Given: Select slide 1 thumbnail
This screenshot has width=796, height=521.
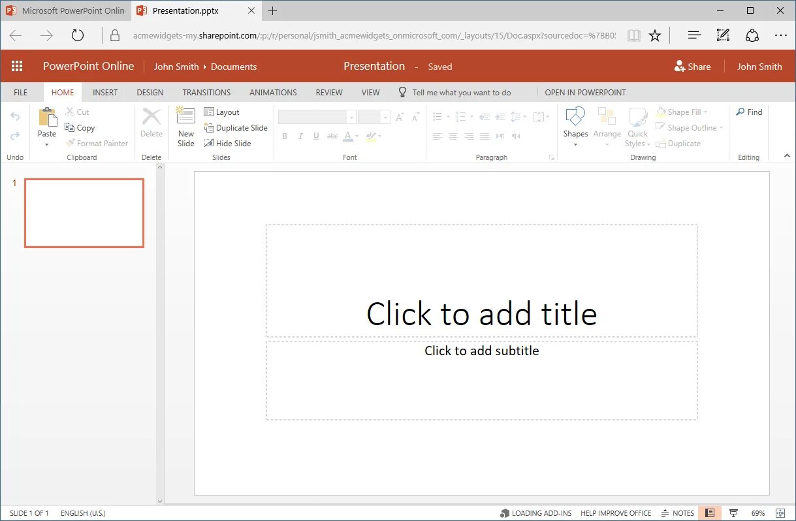Looking at the screenshot, I should tap(84, 213).
